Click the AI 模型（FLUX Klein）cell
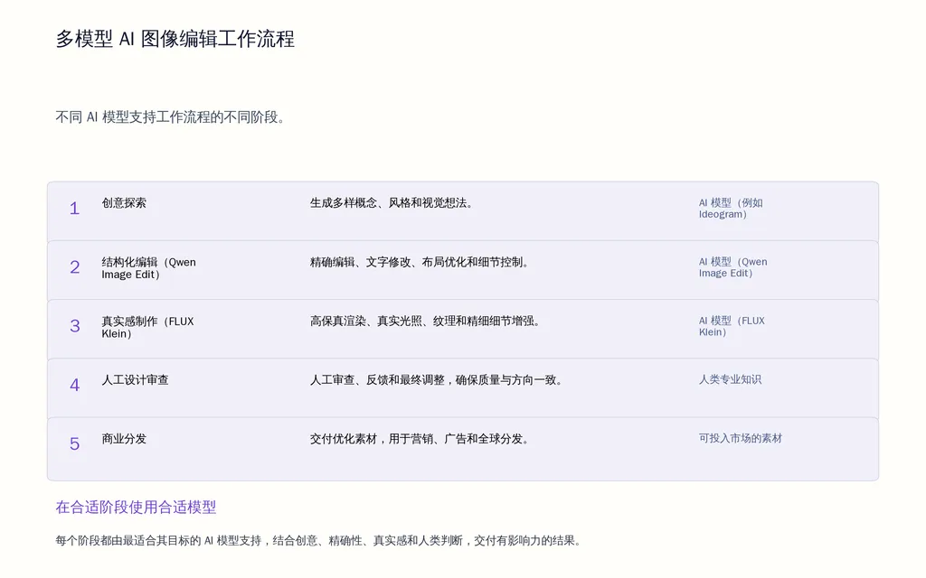 pos(732,326)
